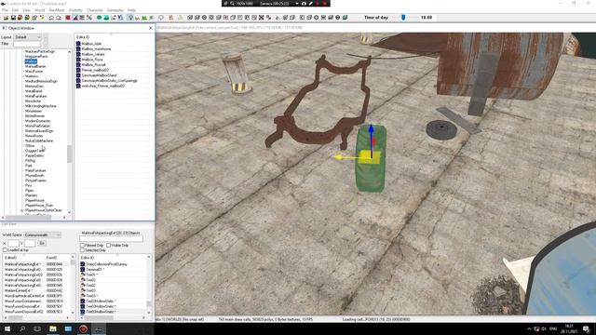The width and height of the screenshot is (596, 335).
Task: Click the green circle toolbar icon
Action: coord(99,18)
